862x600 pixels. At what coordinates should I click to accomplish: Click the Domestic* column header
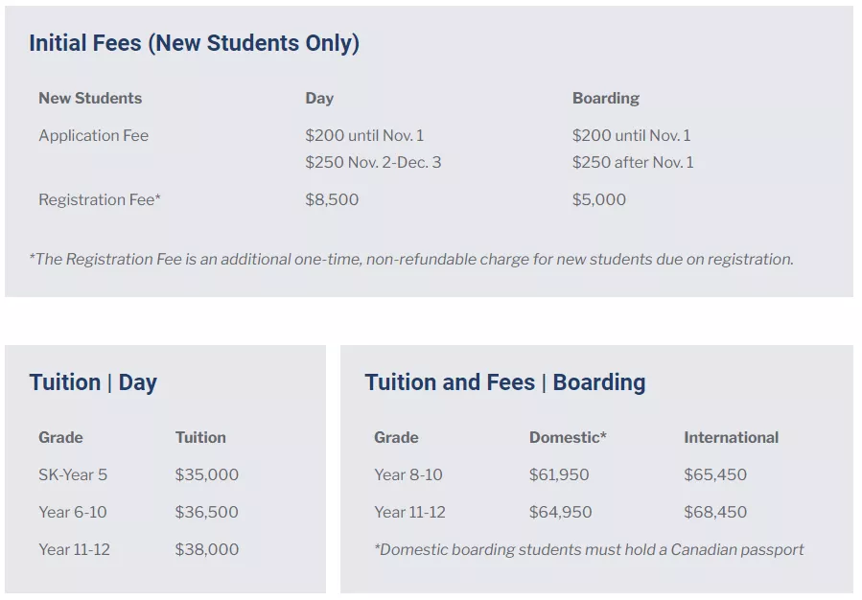point(568,438)
